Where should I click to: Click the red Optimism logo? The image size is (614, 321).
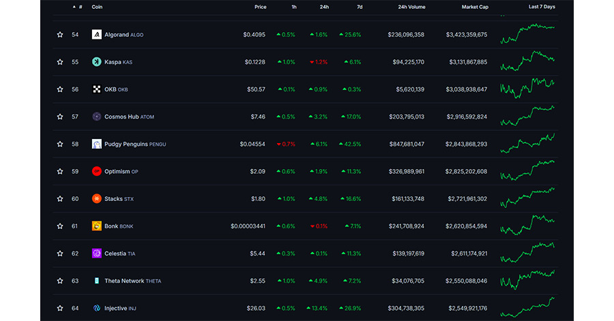click(97, 171)
